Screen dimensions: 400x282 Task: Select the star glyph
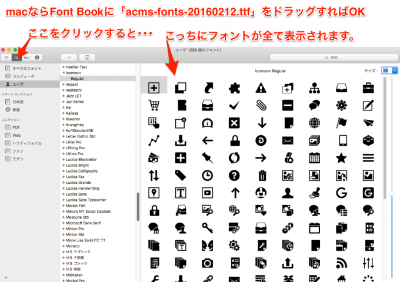point(341,157)
